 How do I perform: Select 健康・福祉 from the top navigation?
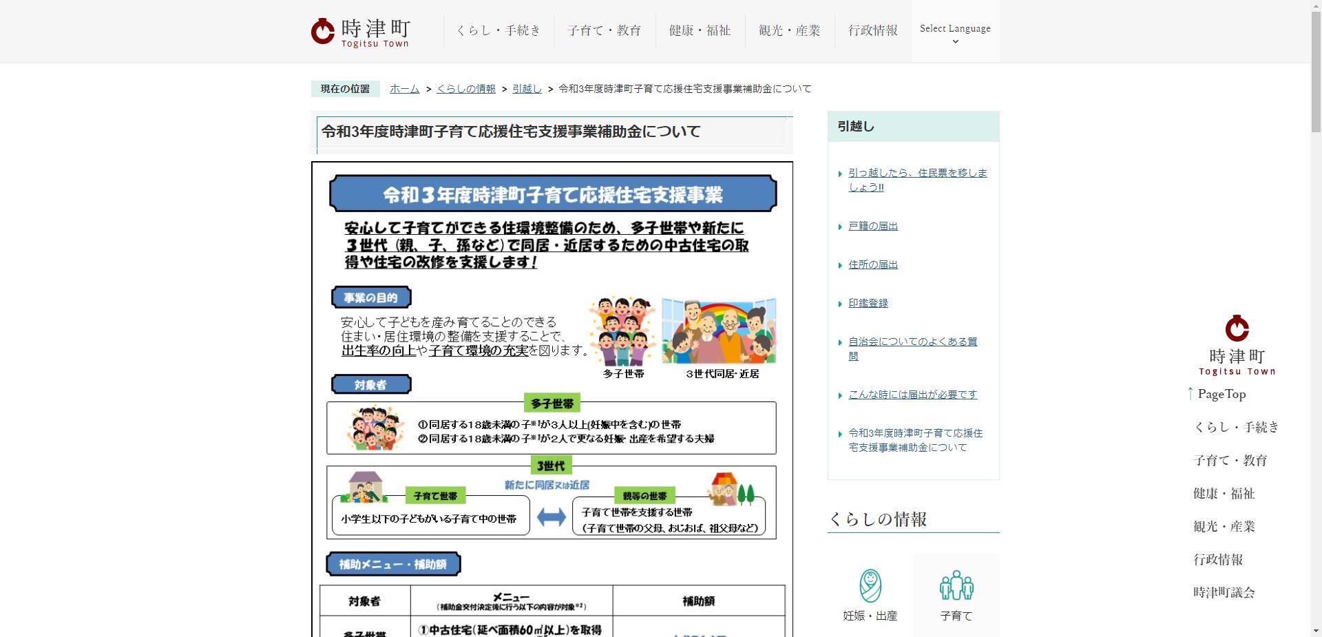click(x=698, y=30)
